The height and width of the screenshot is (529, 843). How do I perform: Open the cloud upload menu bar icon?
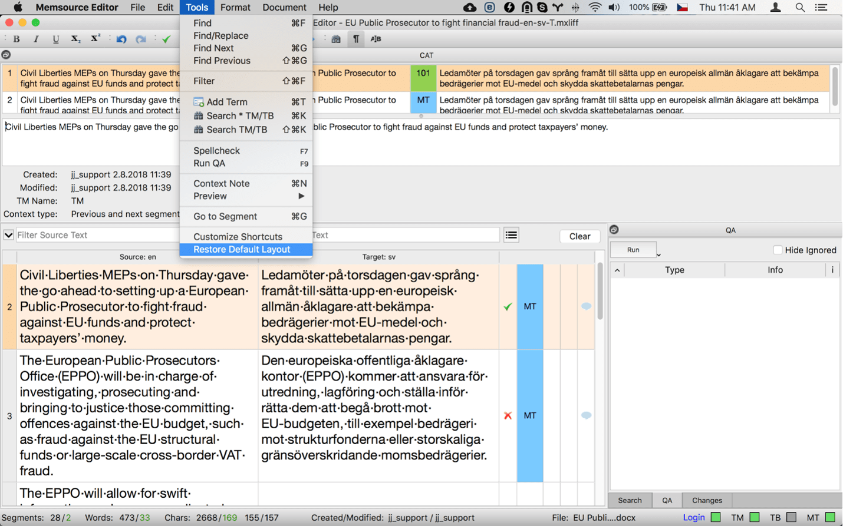click(470, 7)
